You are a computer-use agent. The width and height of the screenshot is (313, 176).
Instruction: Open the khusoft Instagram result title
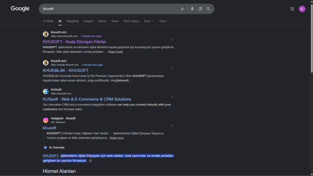pos(49,128)
